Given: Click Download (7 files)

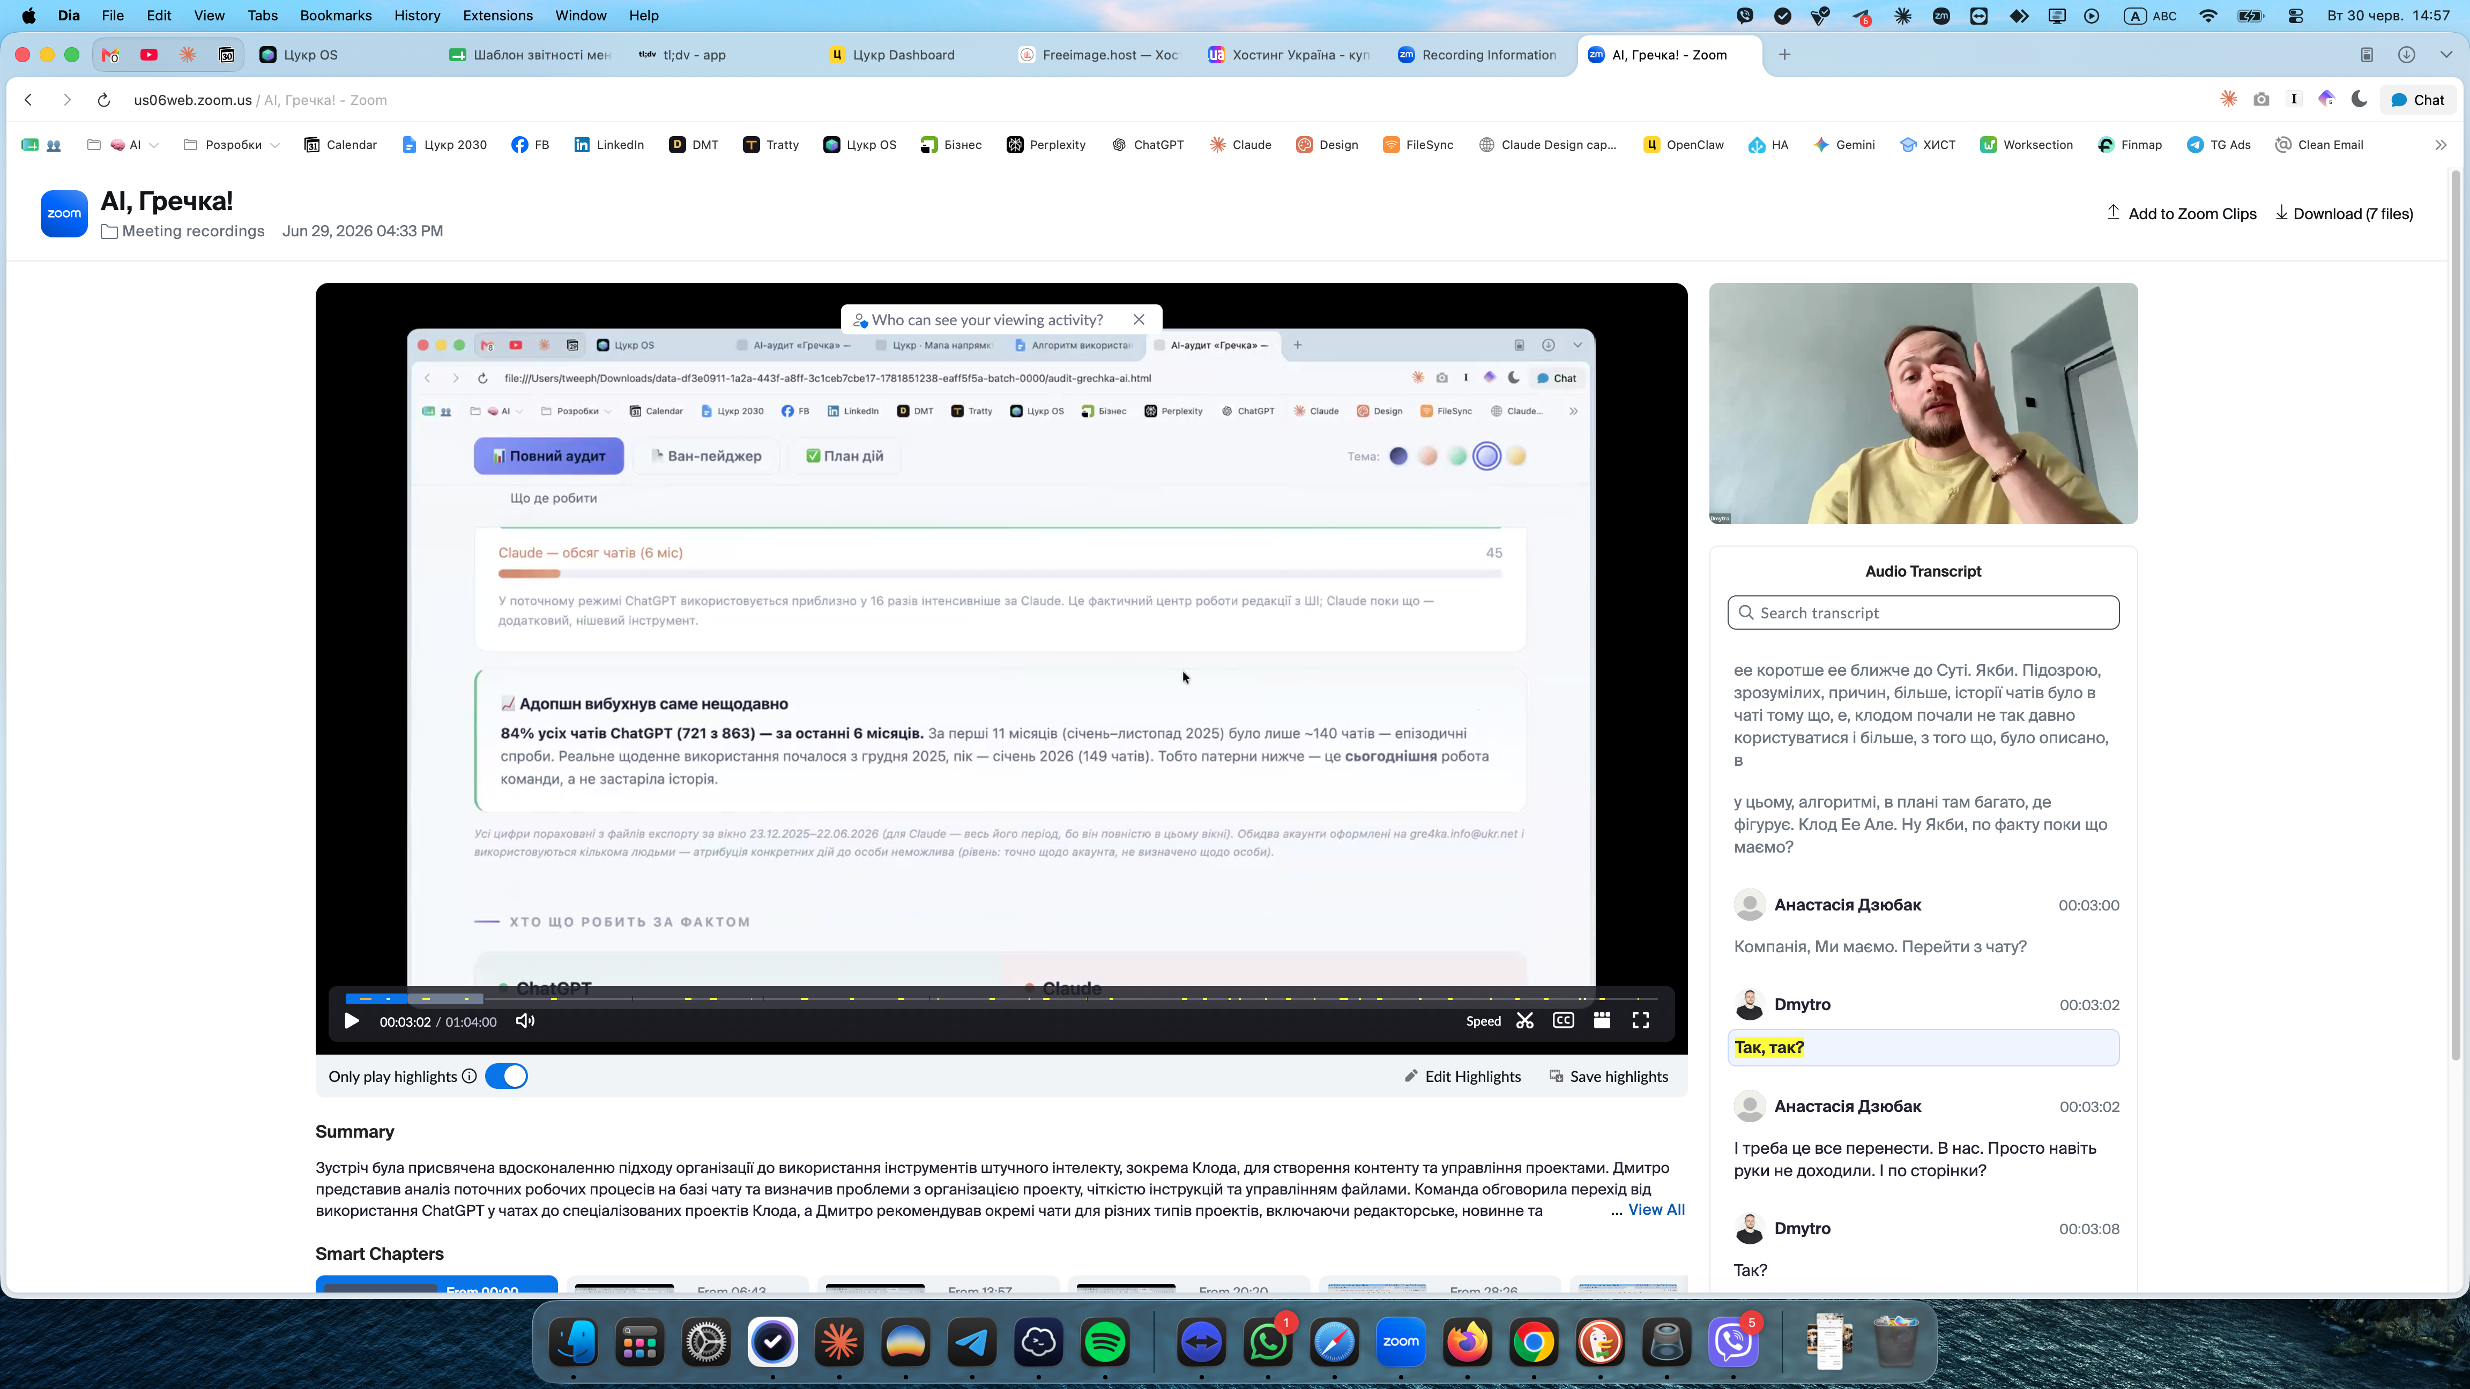Looking at the screenshot, I should [x=2345, y=214].
